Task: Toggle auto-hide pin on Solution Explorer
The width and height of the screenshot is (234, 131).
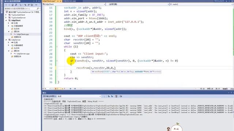Action: [x=37, y=1]
